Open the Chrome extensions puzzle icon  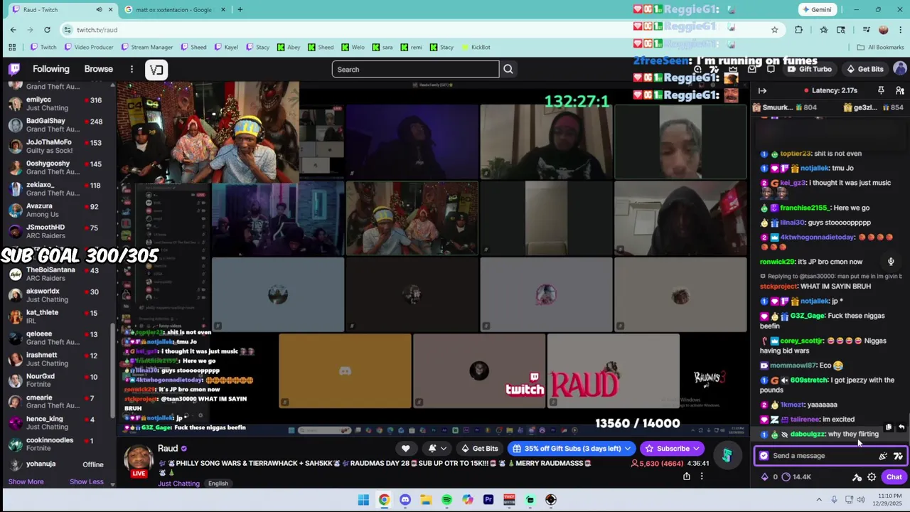[798, 29]
